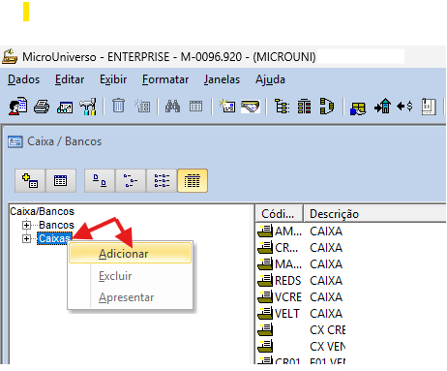Screen dimensions: 447x371
Task: Select the Bancos tree item
Action: coord(56,225)
